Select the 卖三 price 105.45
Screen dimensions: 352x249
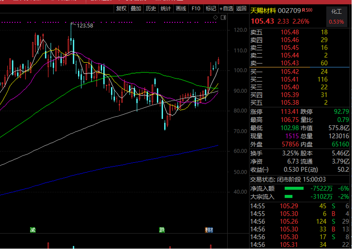pyautogui.click(x=290, y=48)
